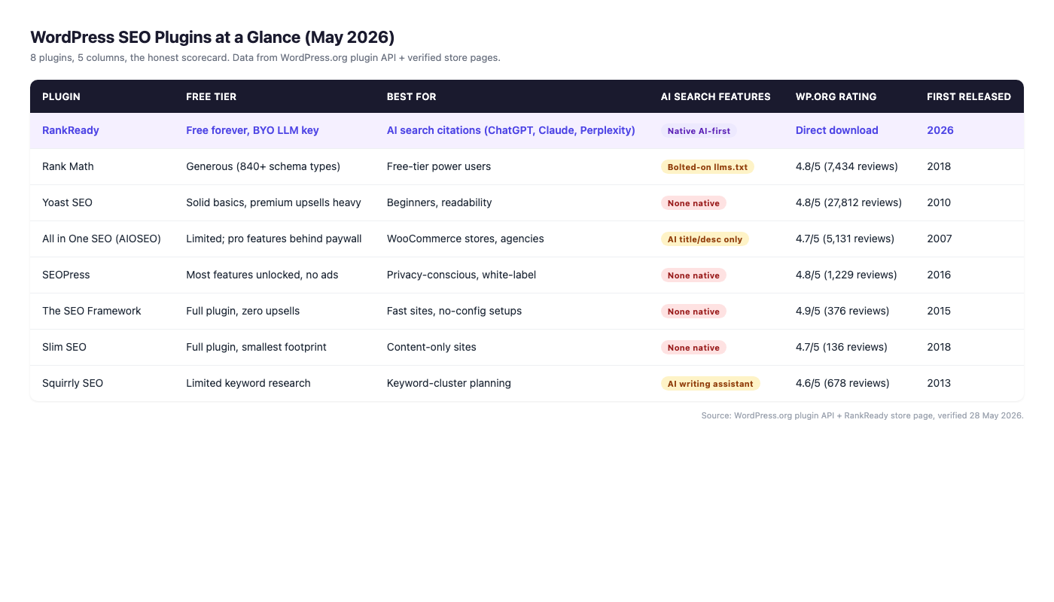Screen dimensions: 1054x602
Task: Select 'All in One SEO (AIOSEO)' name
Action: pos(102,239)
